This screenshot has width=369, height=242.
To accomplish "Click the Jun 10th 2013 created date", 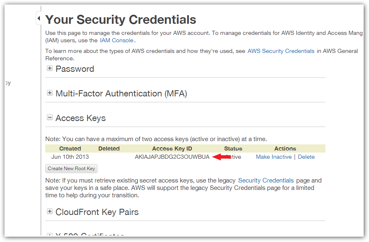I will pyautogui.click(x=70, y=157).
